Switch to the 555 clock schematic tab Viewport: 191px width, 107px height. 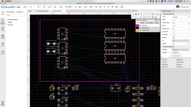pyautogui.click(x=42, y=11)
